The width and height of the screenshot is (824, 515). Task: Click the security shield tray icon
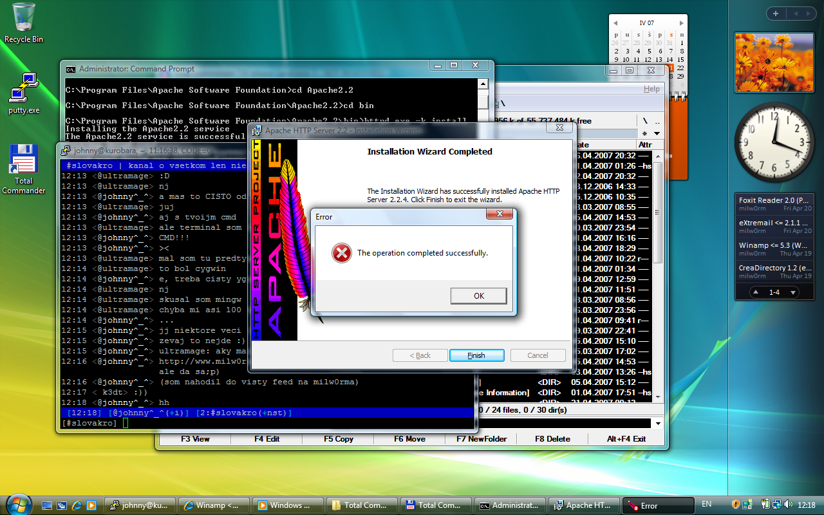pos(736,505)
